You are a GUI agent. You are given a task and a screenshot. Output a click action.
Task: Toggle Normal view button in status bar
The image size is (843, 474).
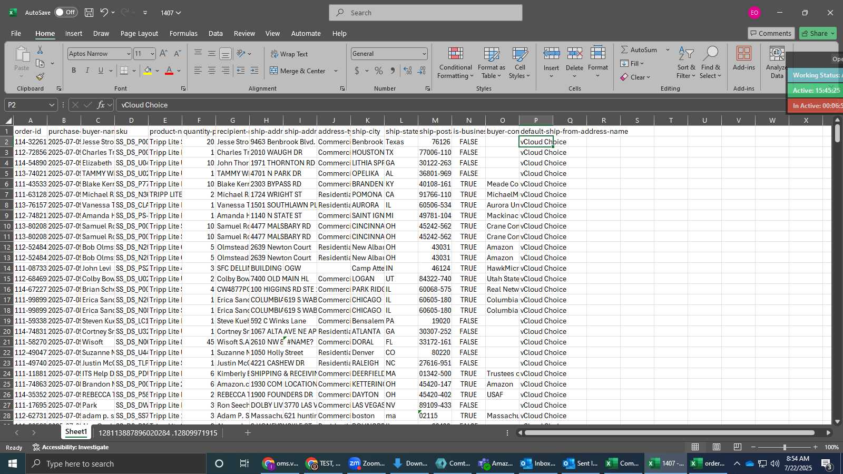[x=695, y=447]
